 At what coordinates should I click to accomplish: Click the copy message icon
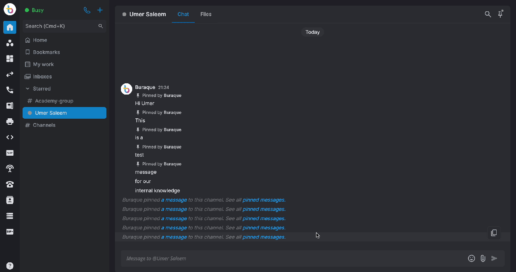(x=494, y=233)
